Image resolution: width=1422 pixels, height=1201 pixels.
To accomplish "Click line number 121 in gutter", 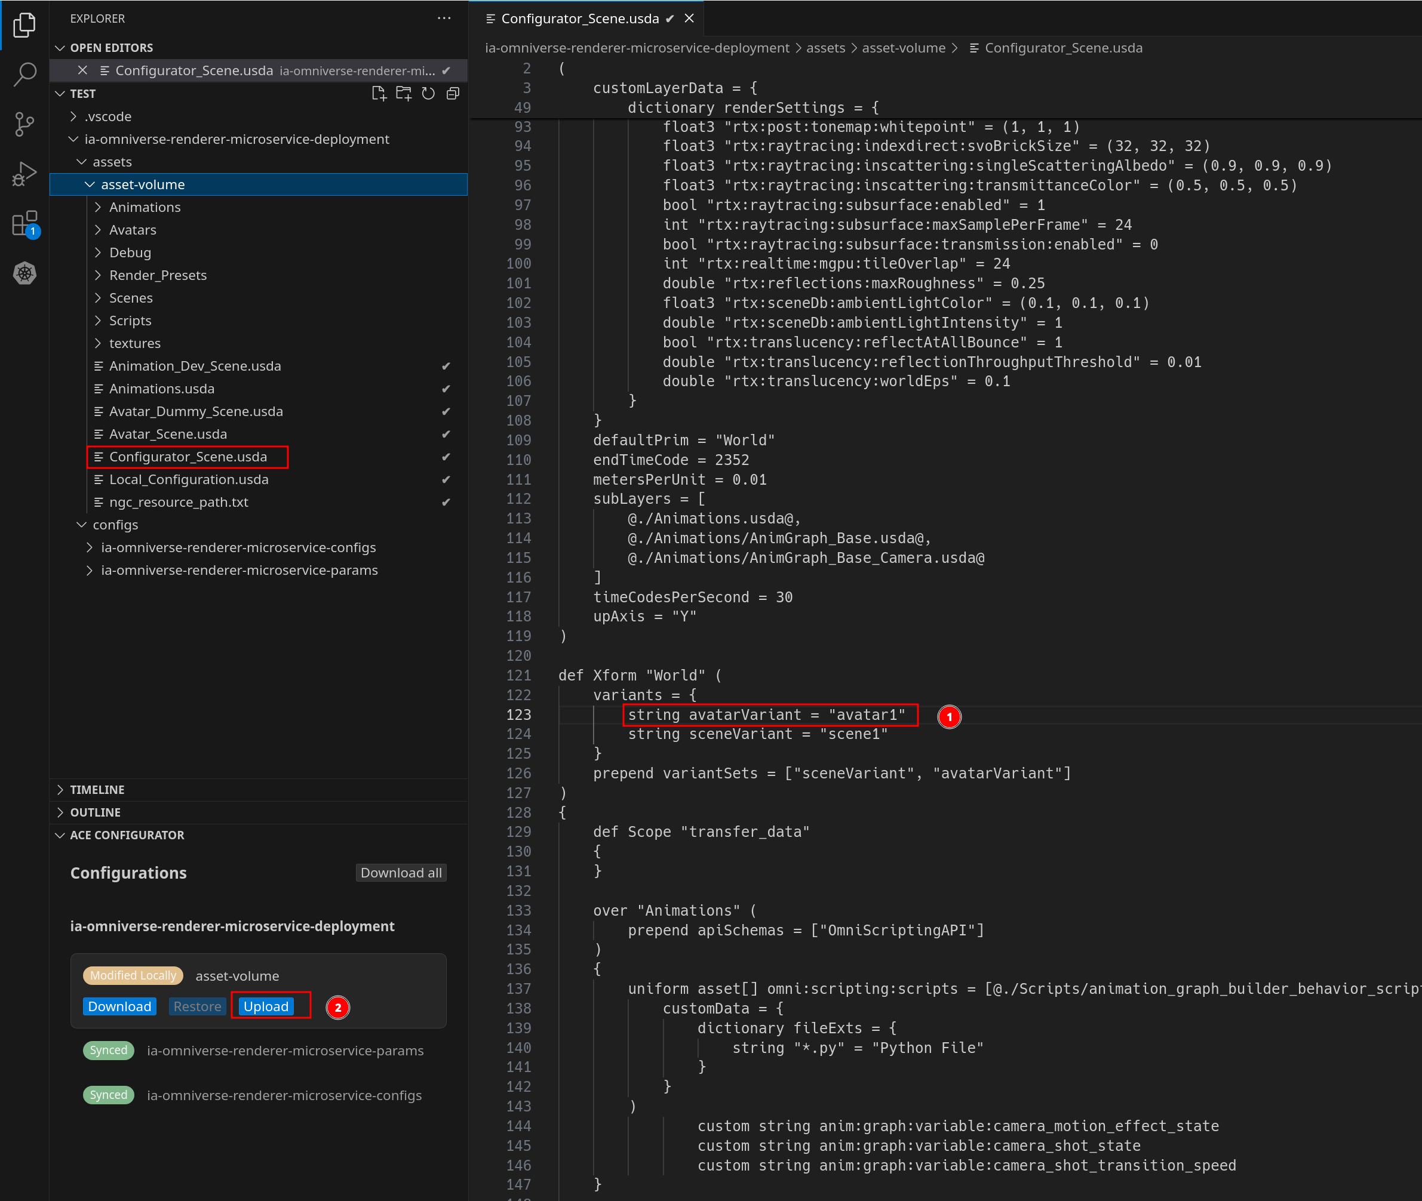I will click(518, 675).
